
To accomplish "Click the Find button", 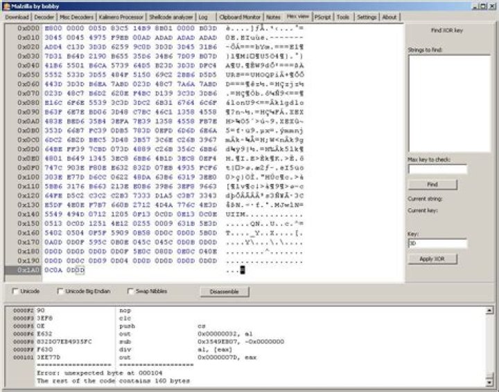I will pos(432,185).
